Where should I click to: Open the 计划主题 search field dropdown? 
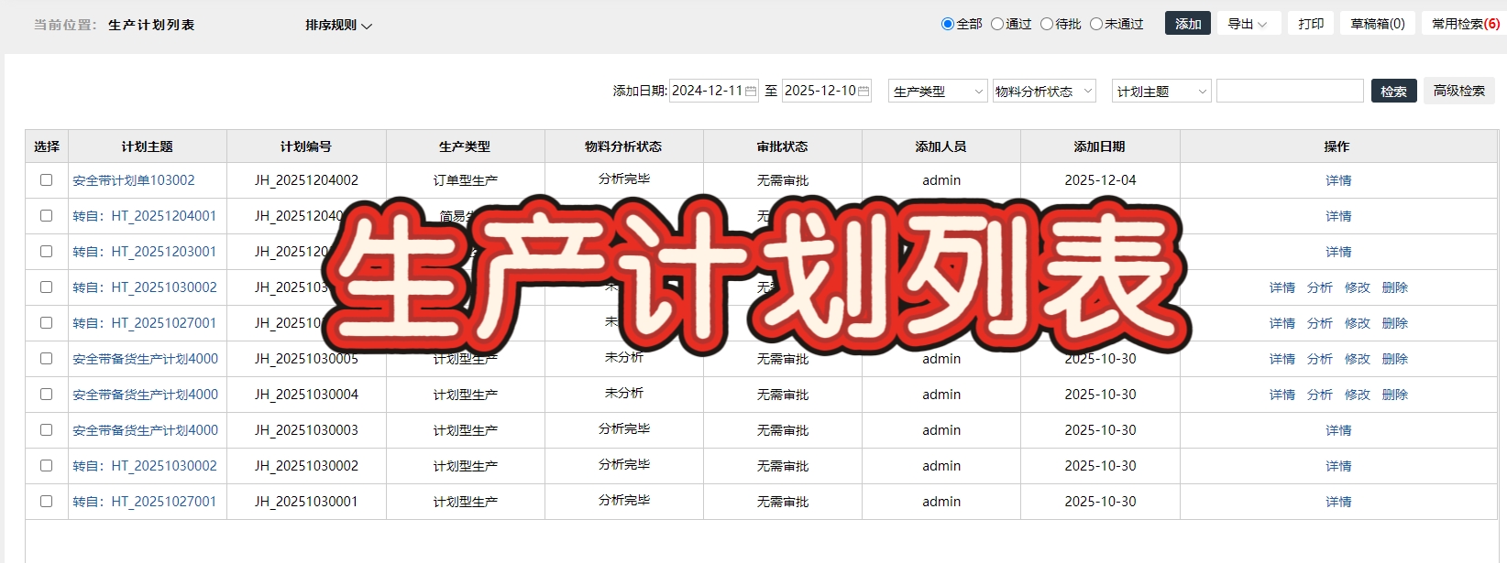pyautogui.click(x=1161, y=92)
